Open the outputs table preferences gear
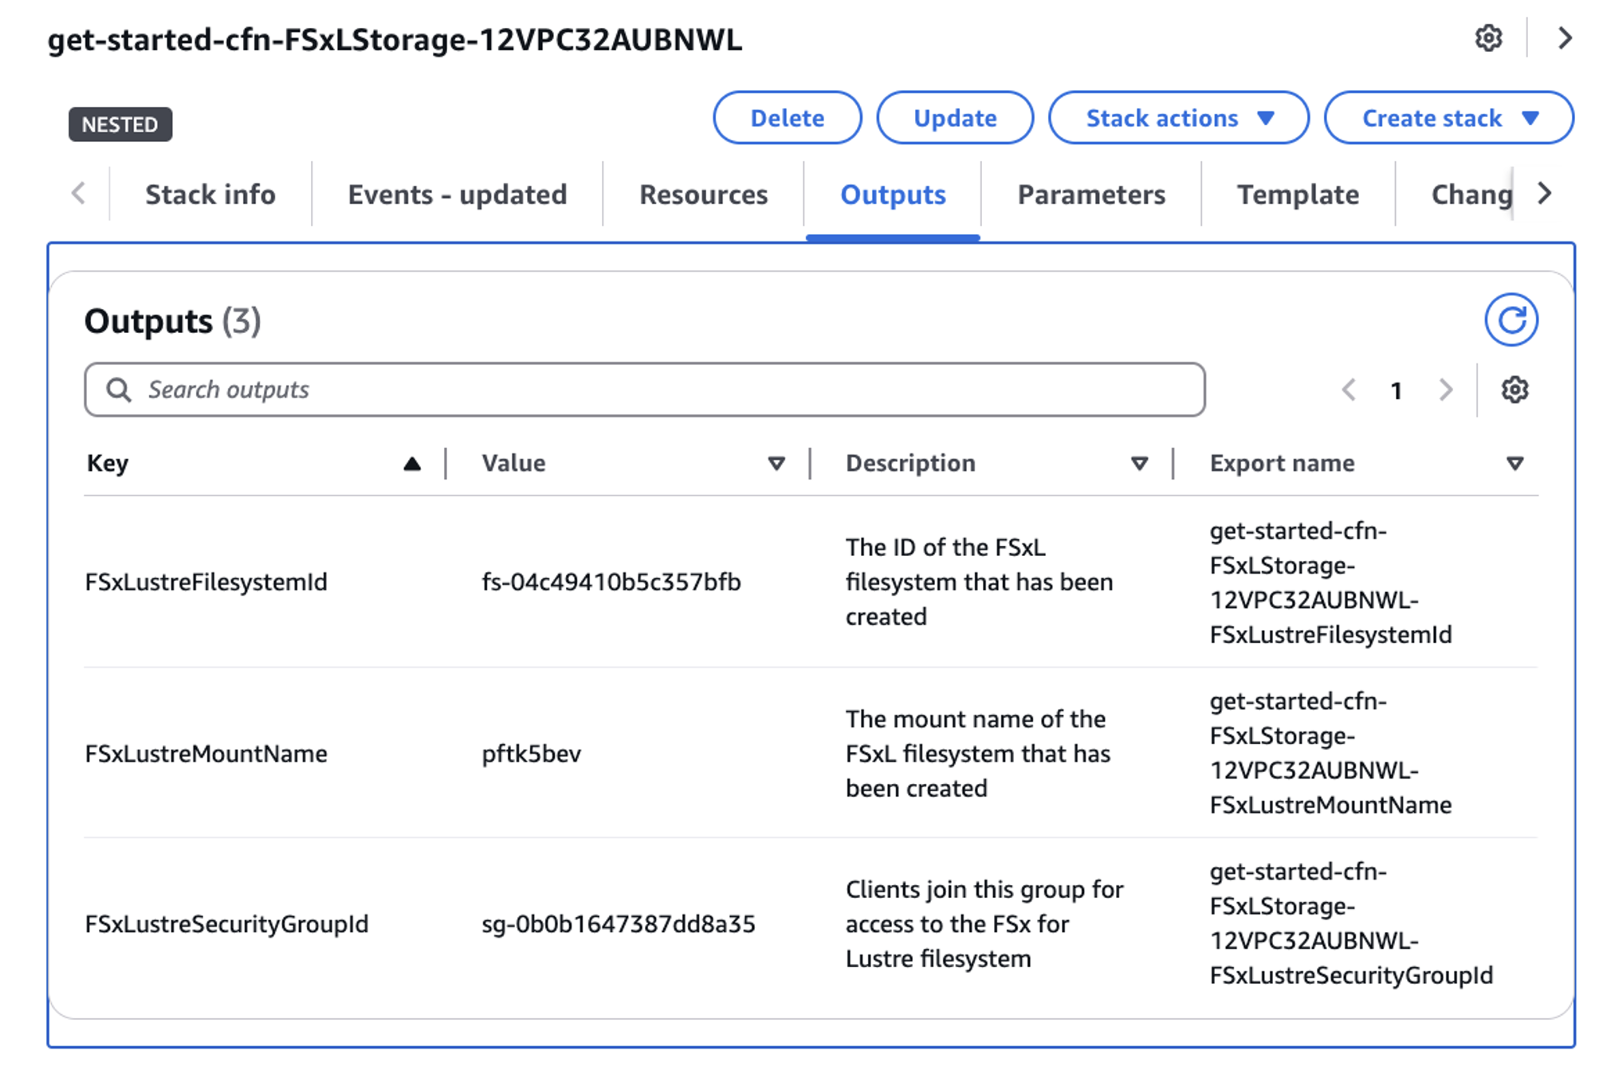The width and height of the screenshot is (1599, 1066). (1514, 390)
